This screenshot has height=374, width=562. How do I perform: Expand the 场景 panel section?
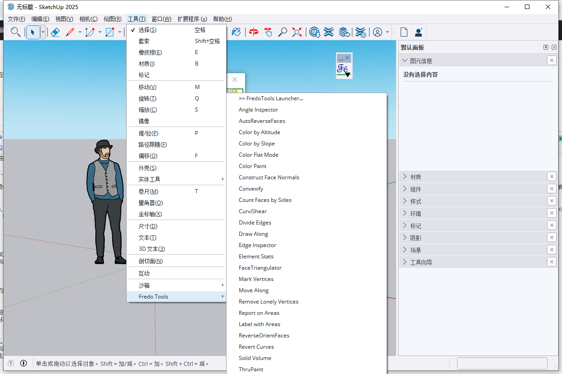pos(405,250)
